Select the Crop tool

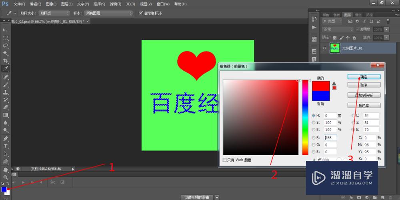click(x=5, y=61)
